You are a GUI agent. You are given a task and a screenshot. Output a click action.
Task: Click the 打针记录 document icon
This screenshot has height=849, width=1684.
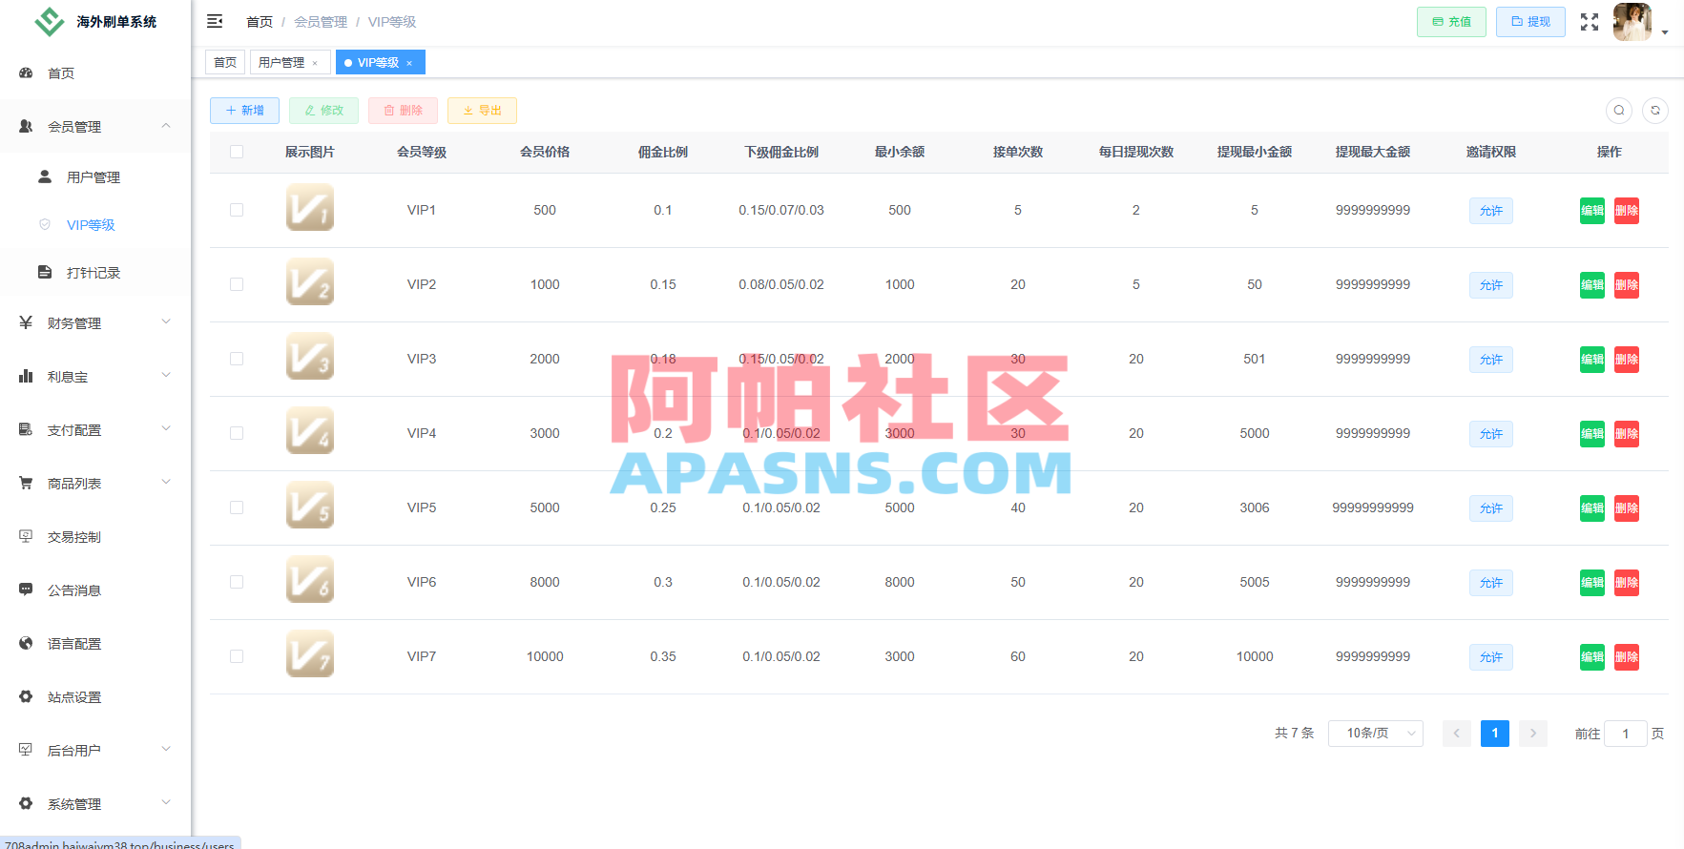click(x=45, y=272)
